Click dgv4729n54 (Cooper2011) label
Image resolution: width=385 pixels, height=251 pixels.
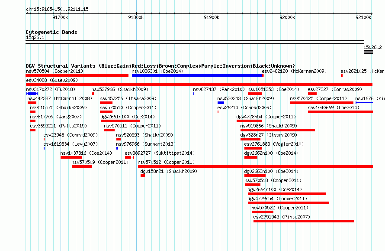click(278, 199)
